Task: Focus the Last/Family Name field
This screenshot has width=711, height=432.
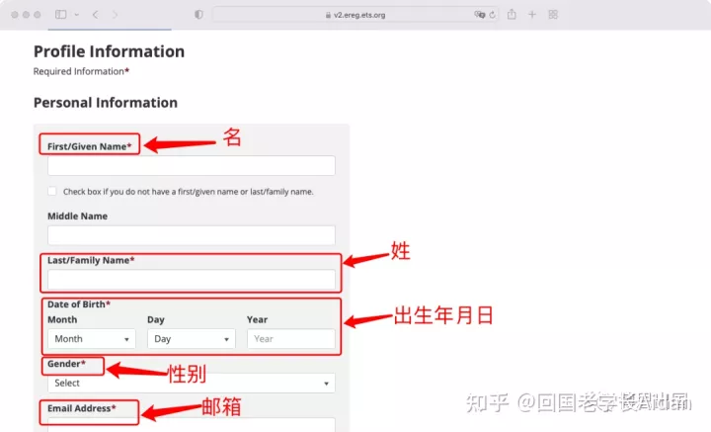Action: 192,280
